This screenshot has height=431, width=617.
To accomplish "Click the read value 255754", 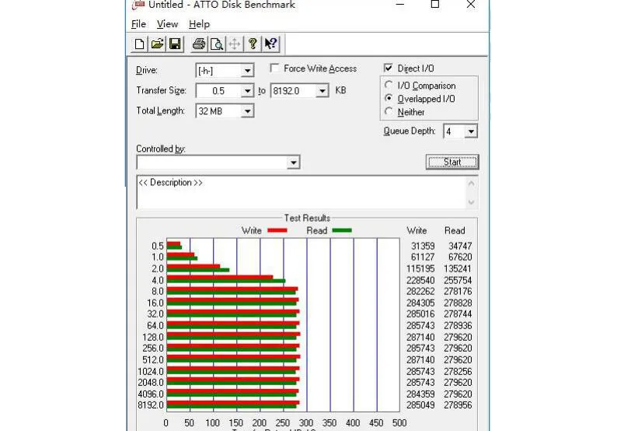I will pyautogui.click(x=458, y=280).
